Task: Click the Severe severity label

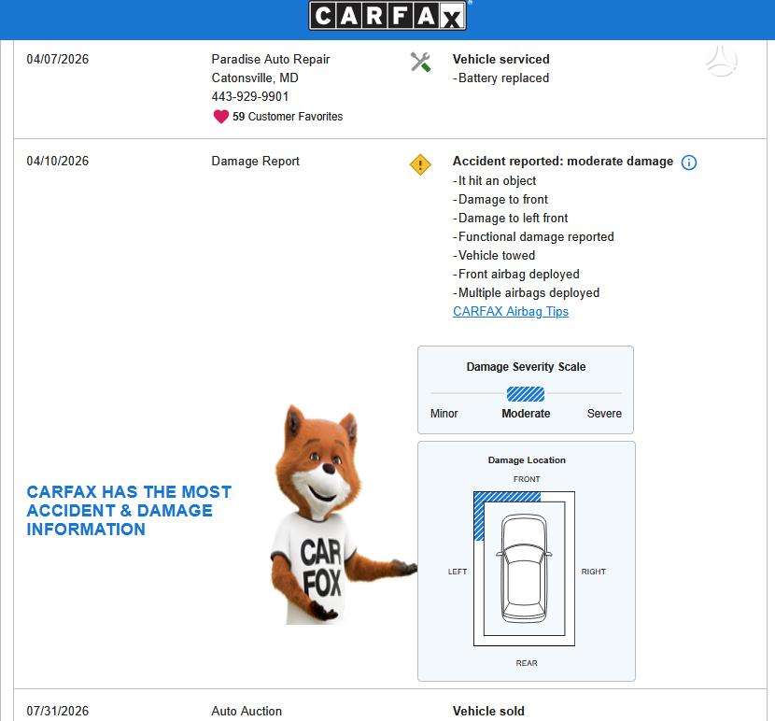Action: point(604,414)
